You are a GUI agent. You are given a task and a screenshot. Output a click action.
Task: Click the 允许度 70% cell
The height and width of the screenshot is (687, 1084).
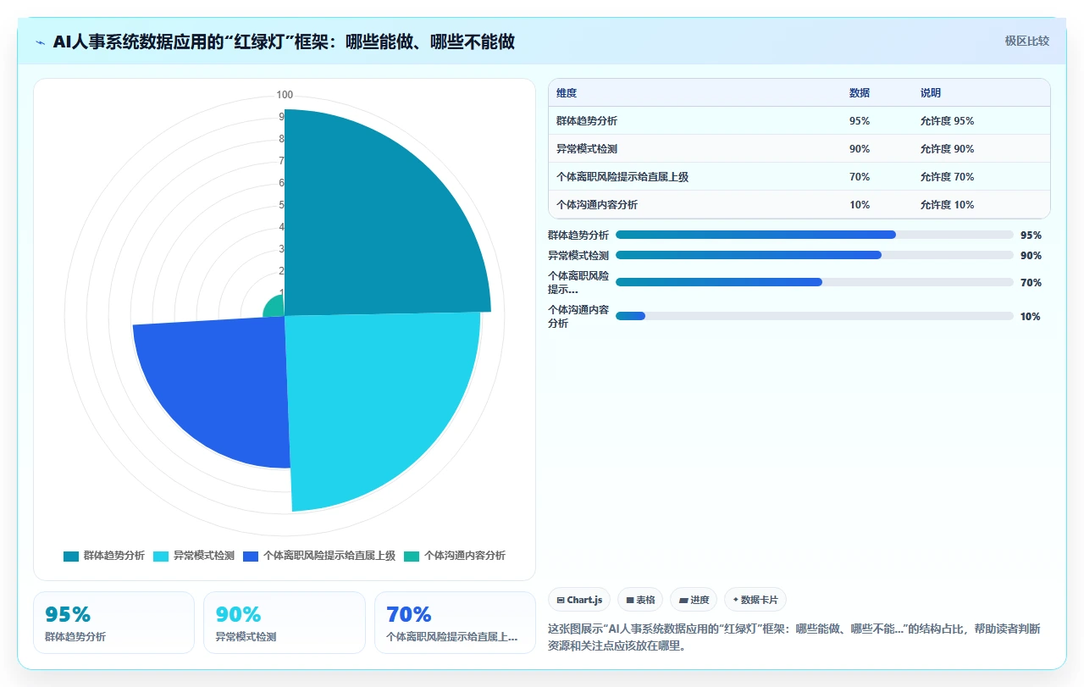pos(947,177)
